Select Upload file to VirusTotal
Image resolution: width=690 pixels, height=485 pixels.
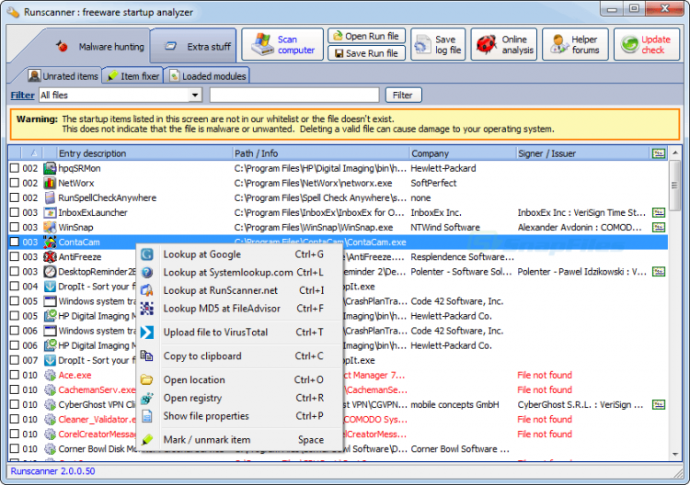click(240, 333)
